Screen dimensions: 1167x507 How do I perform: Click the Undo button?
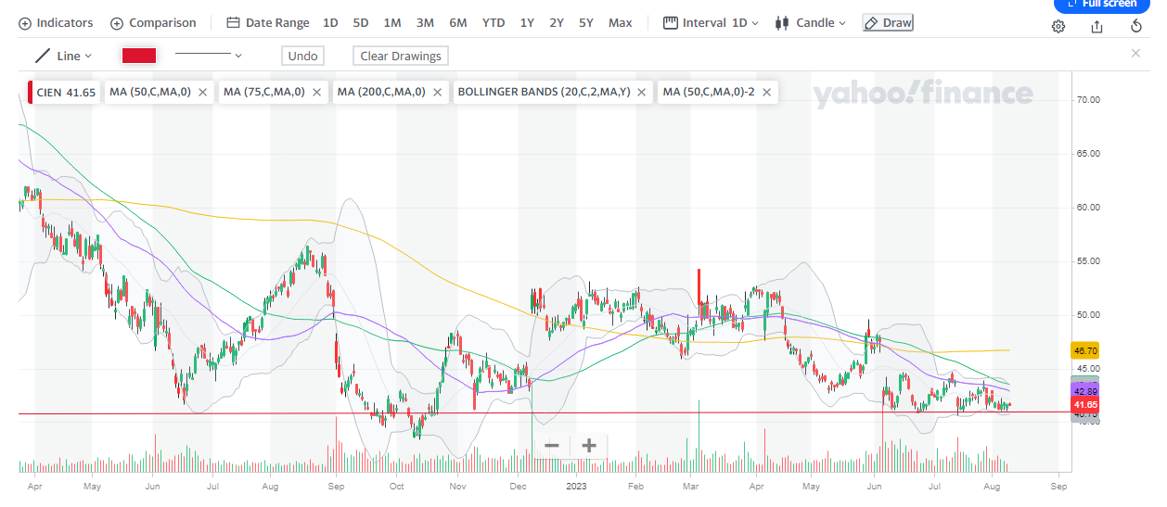click(302, 56)
